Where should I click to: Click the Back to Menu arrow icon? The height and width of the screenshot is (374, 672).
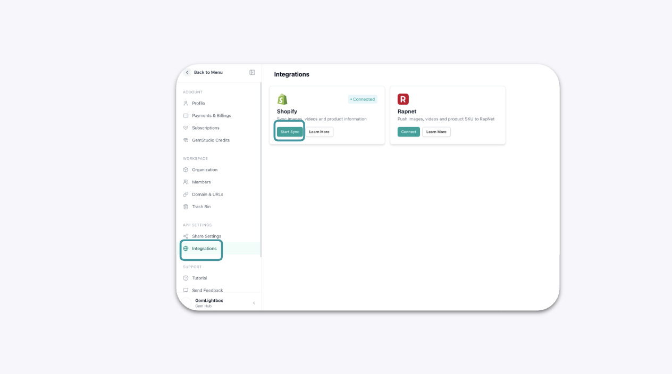pos(187,72)
